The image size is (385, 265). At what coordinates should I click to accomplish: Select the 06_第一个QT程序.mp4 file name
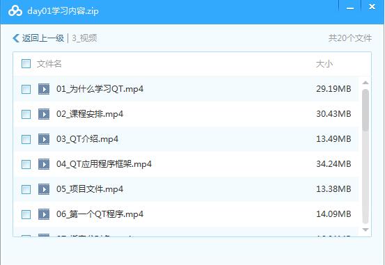pos(100,214)
